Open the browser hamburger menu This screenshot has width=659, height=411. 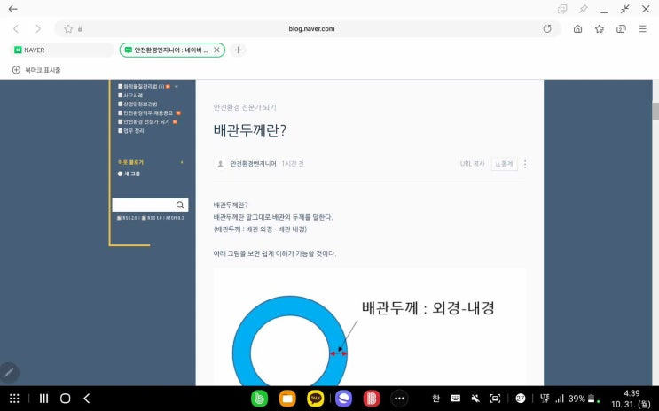(643, 29)
